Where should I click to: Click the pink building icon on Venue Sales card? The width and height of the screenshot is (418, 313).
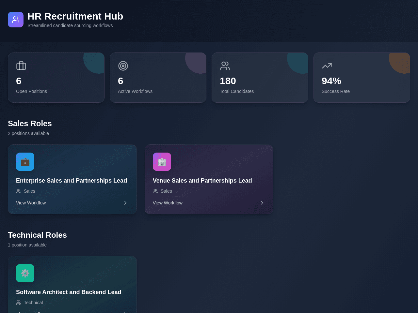point(162,162)
